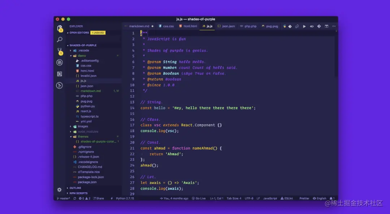Open the Source Control view
The height and width of the screenshot is (214, 390).
(x=60, y=51)
